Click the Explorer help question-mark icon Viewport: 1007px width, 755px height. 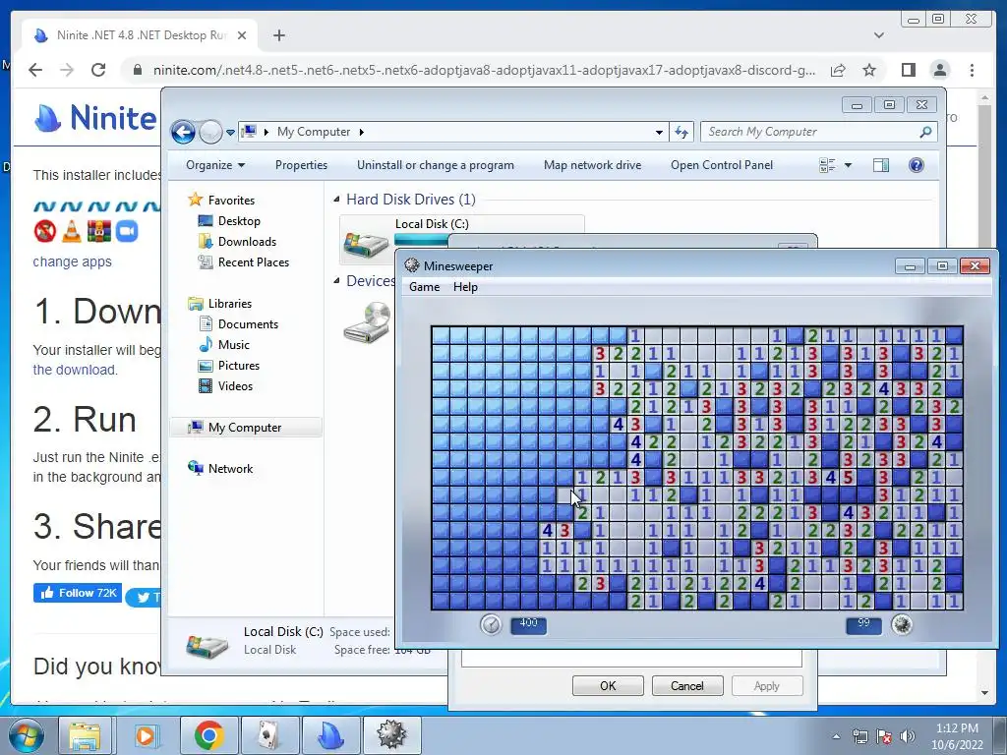pos(916,165)
